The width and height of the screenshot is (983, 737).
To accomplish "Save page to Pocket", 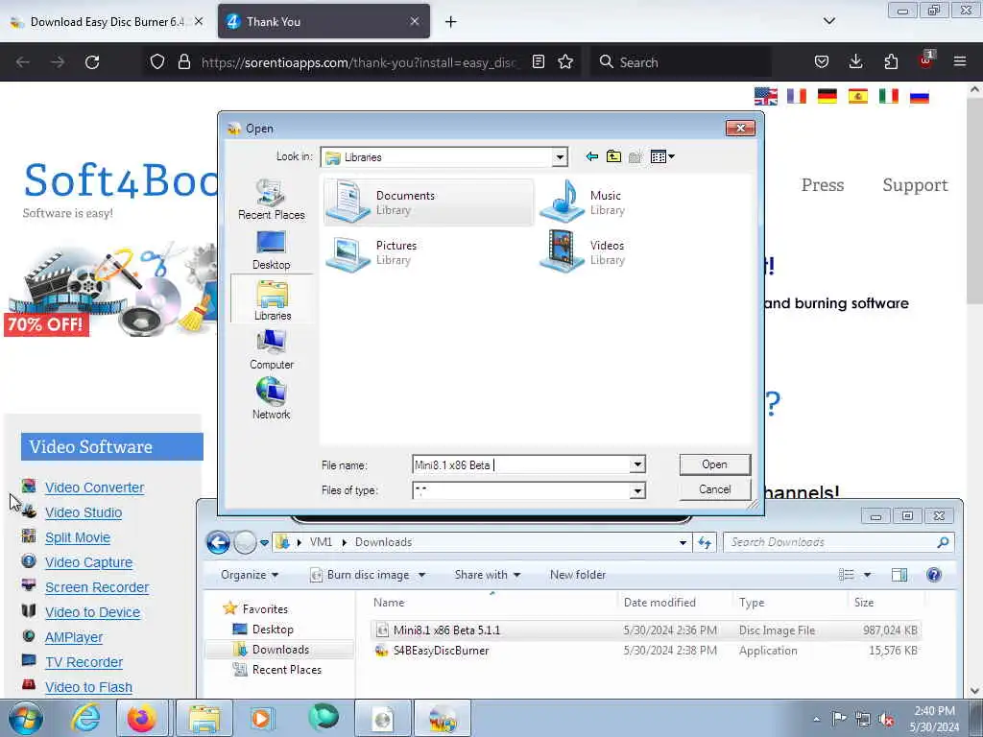I will [x=822, y=62].
